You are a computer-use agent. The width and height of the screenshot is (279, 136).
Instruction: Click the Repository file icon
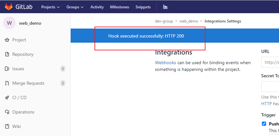coord(7,54)
